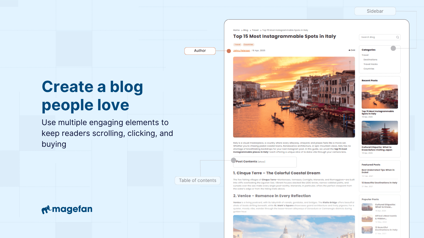Open the Home breadcrumb link
Screen dimensions: 424x238
(x=236, y=30)
